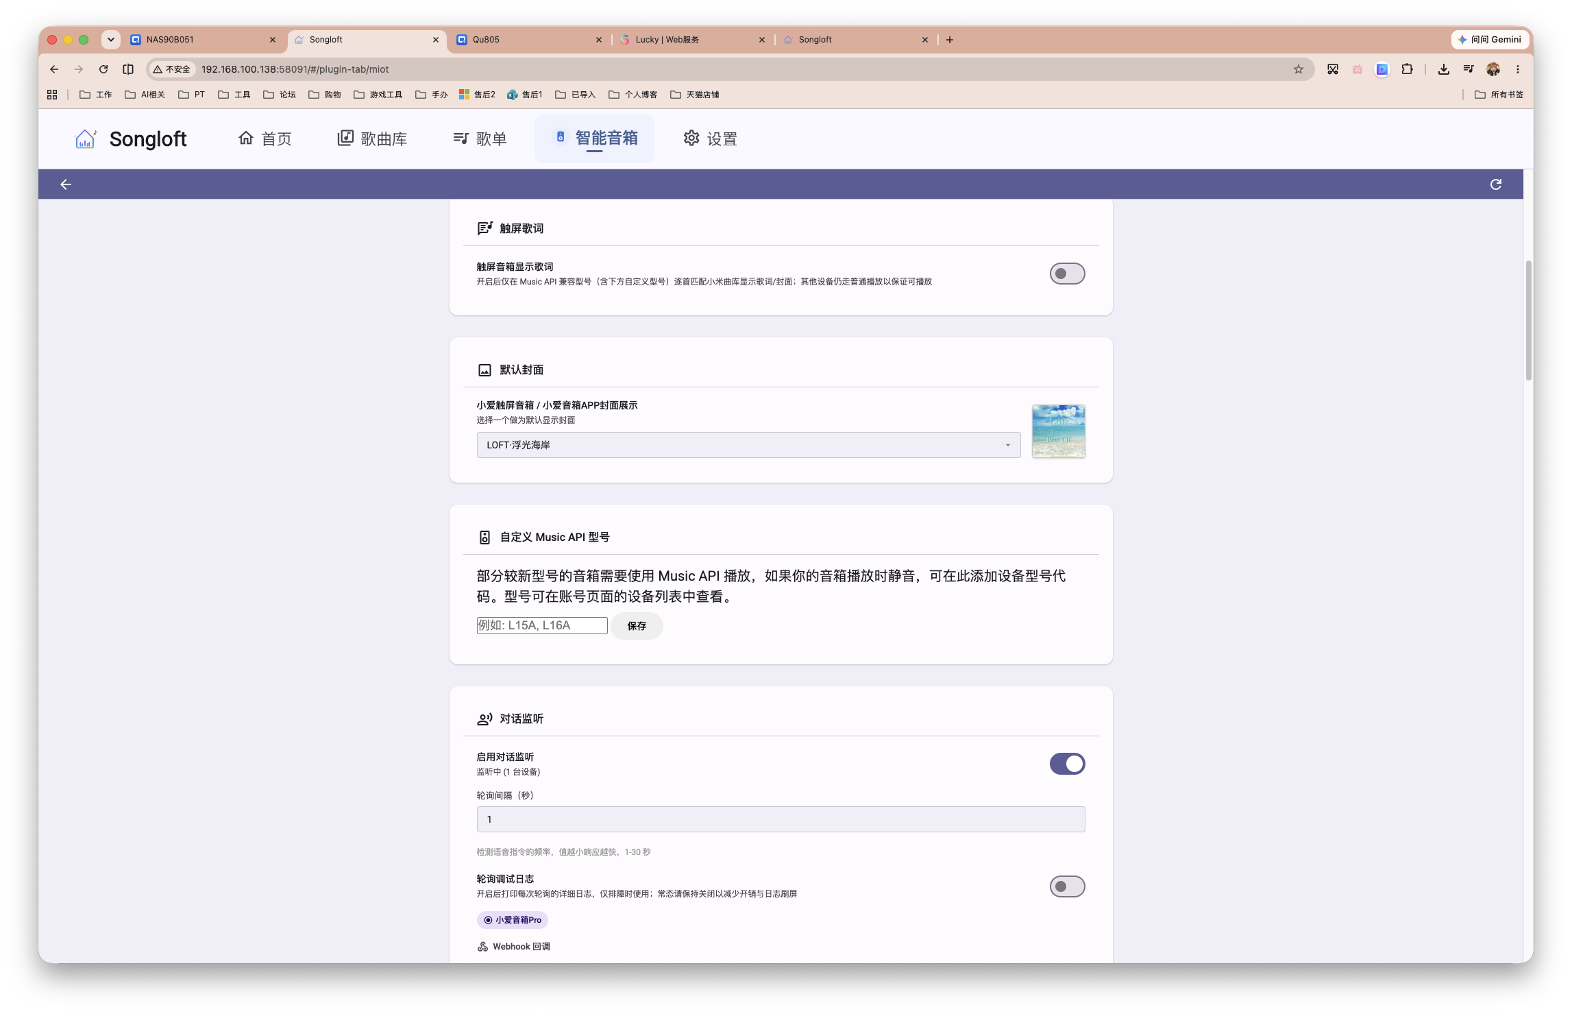
Task: Click the beach cover thumbnail preview
Action: 1058,431
